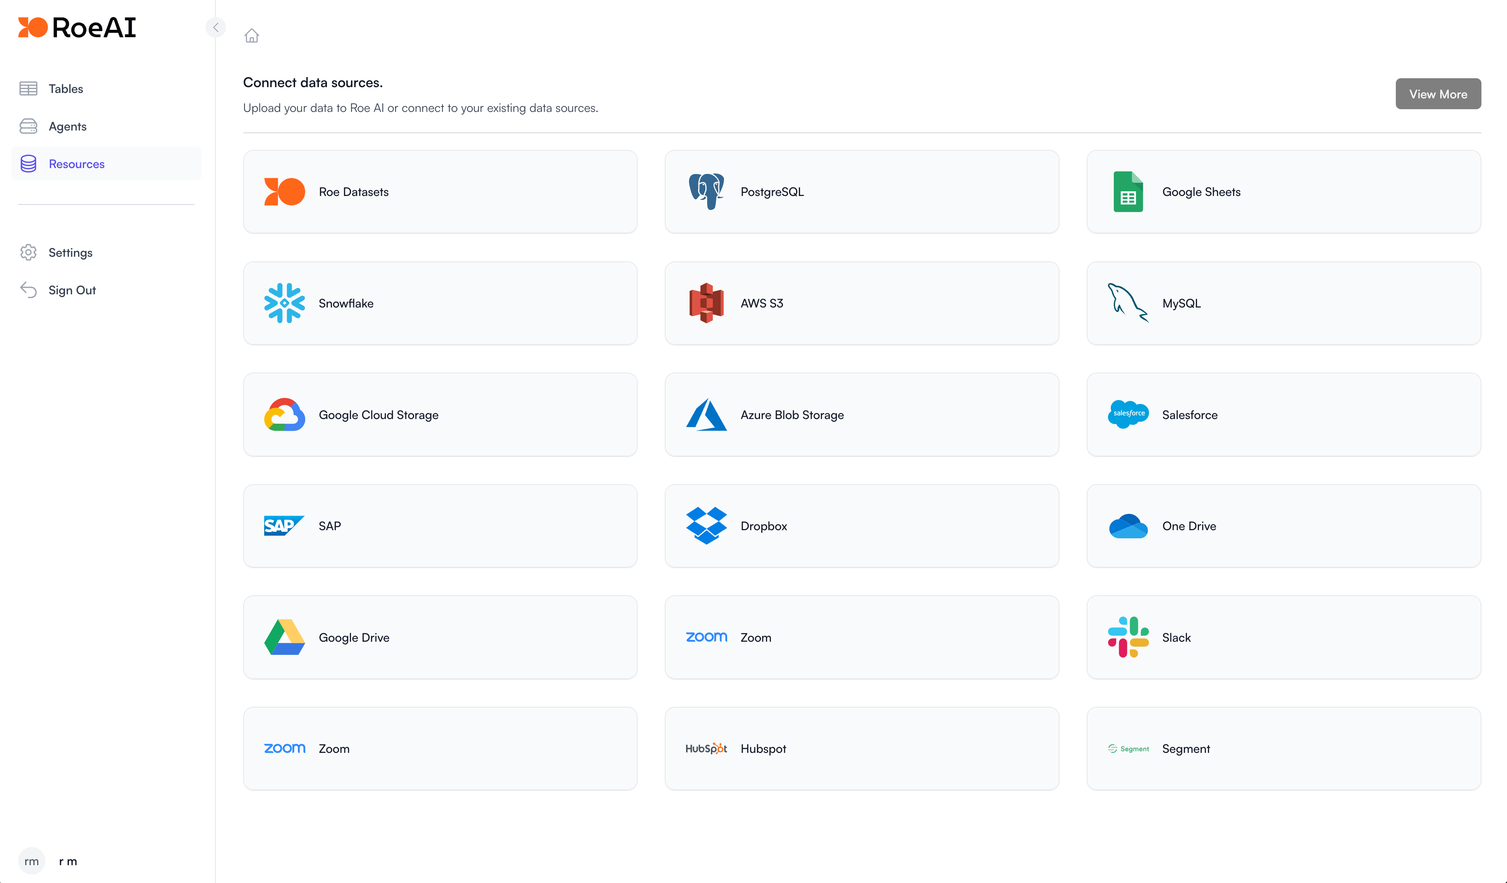Select the Snowflake logo icon
The image size is (1507, 883).
click(284, 303)
